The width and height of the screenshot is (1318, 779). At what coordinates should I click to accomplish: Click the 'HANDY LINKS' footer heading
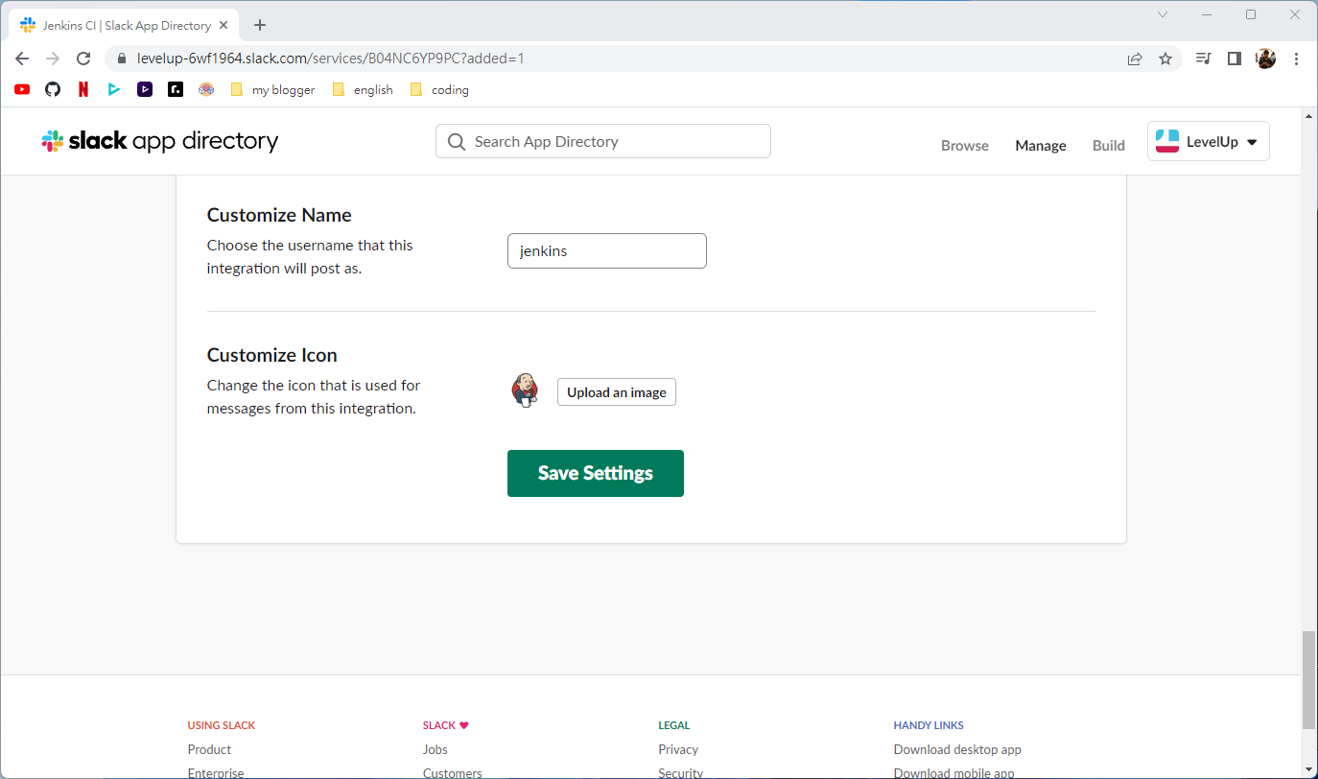[929, 725]
